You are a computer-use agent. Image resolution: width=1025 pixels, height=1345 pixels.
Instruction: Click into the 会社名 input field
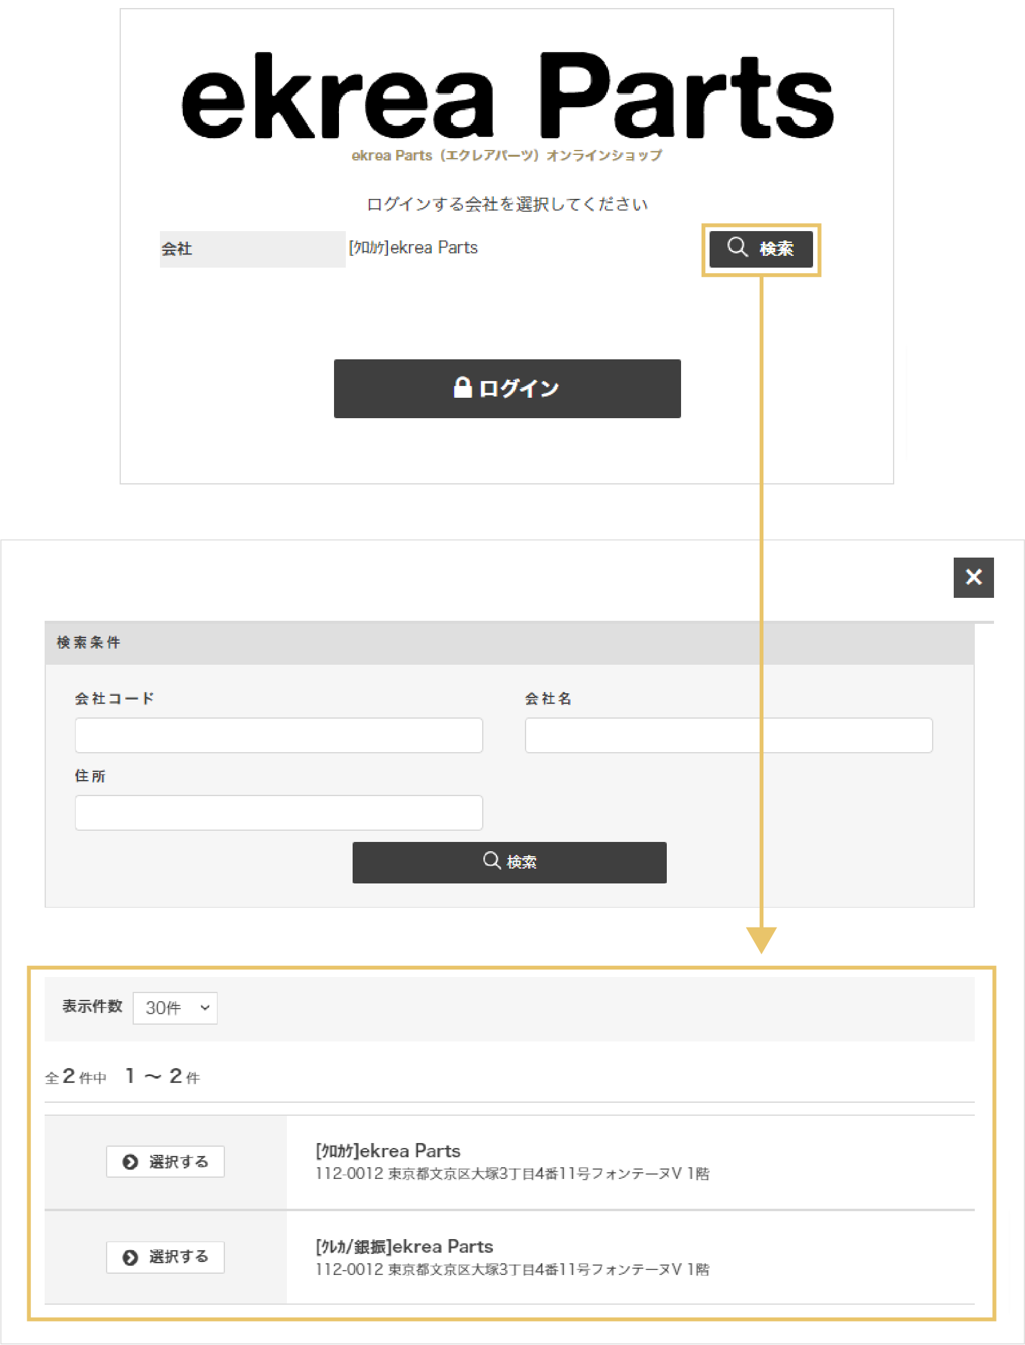click(x=729, y=735)
